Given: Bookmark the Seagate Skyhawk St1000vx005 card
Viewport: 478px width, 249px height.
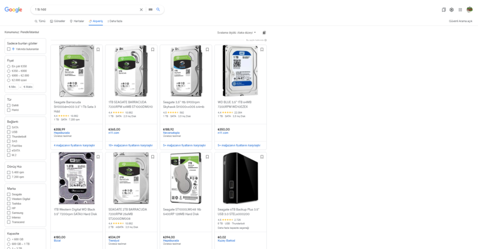Looking at the screenshot, I should pos(207,49).
